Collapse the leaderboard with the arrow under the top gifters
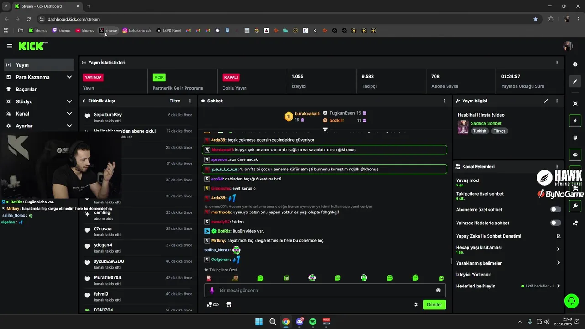 tap(325, 129)
